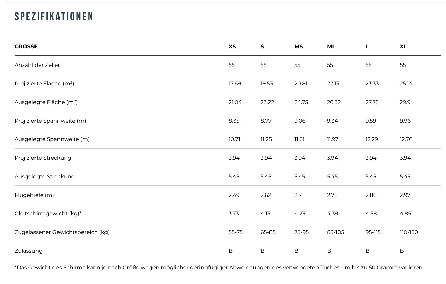The height and width of the screenshot is (284, 446).
Task: Click the SPEZIFIKATIONEN heading
Action: pyautogui.click(x=53, y=17)
